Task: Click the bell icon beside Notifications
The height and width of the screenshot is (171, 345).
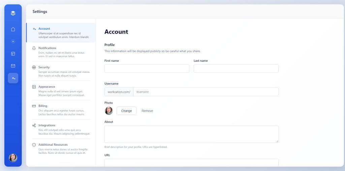Action: coord(34,48)
